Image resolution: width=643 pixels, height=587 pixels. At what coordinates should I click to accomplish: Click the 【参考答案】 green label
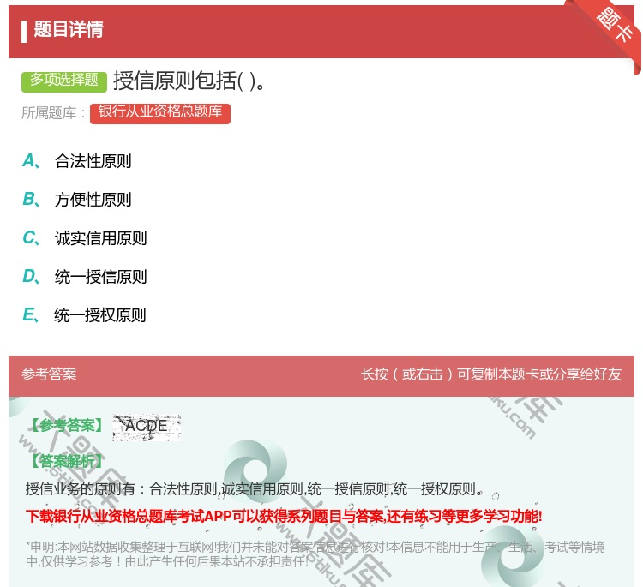click(x=67, y=426)
